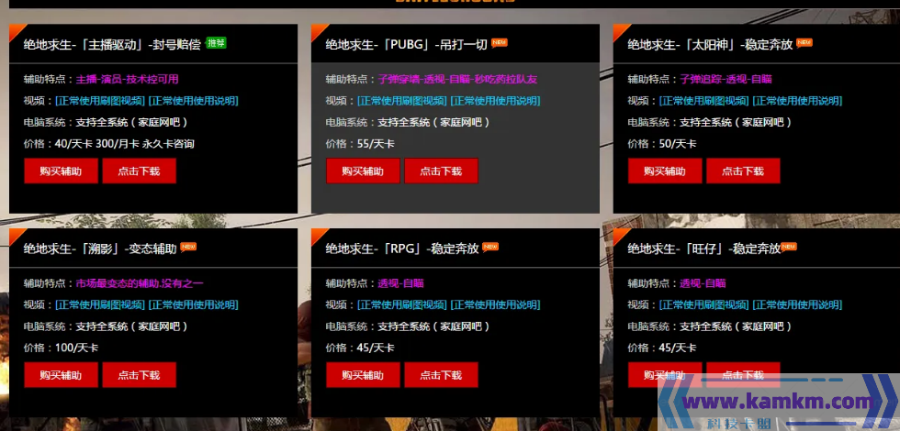Open 正常使用使用说明 link in 主播驱动 card

click(x=194, y=101)
